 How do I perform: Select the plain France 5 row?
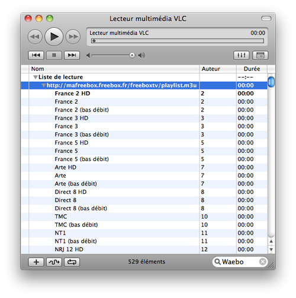144,151
